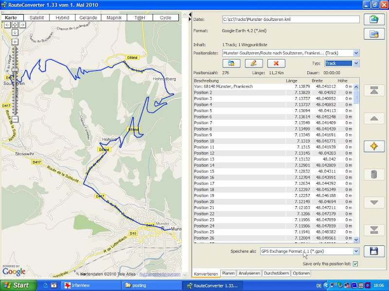Open Typ Track dropdown
The height and width of the screenshot is (291, 389).
[x=356, y=64]
